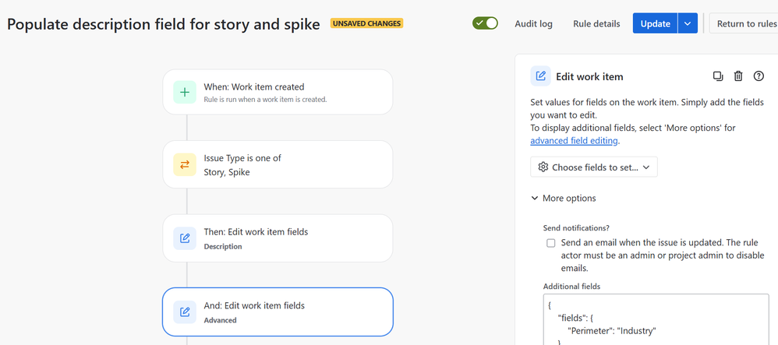Viewport: 778px width, 345px height.
Task: Check the Send an email notification checkbox
Action: (x=551, y=243)
